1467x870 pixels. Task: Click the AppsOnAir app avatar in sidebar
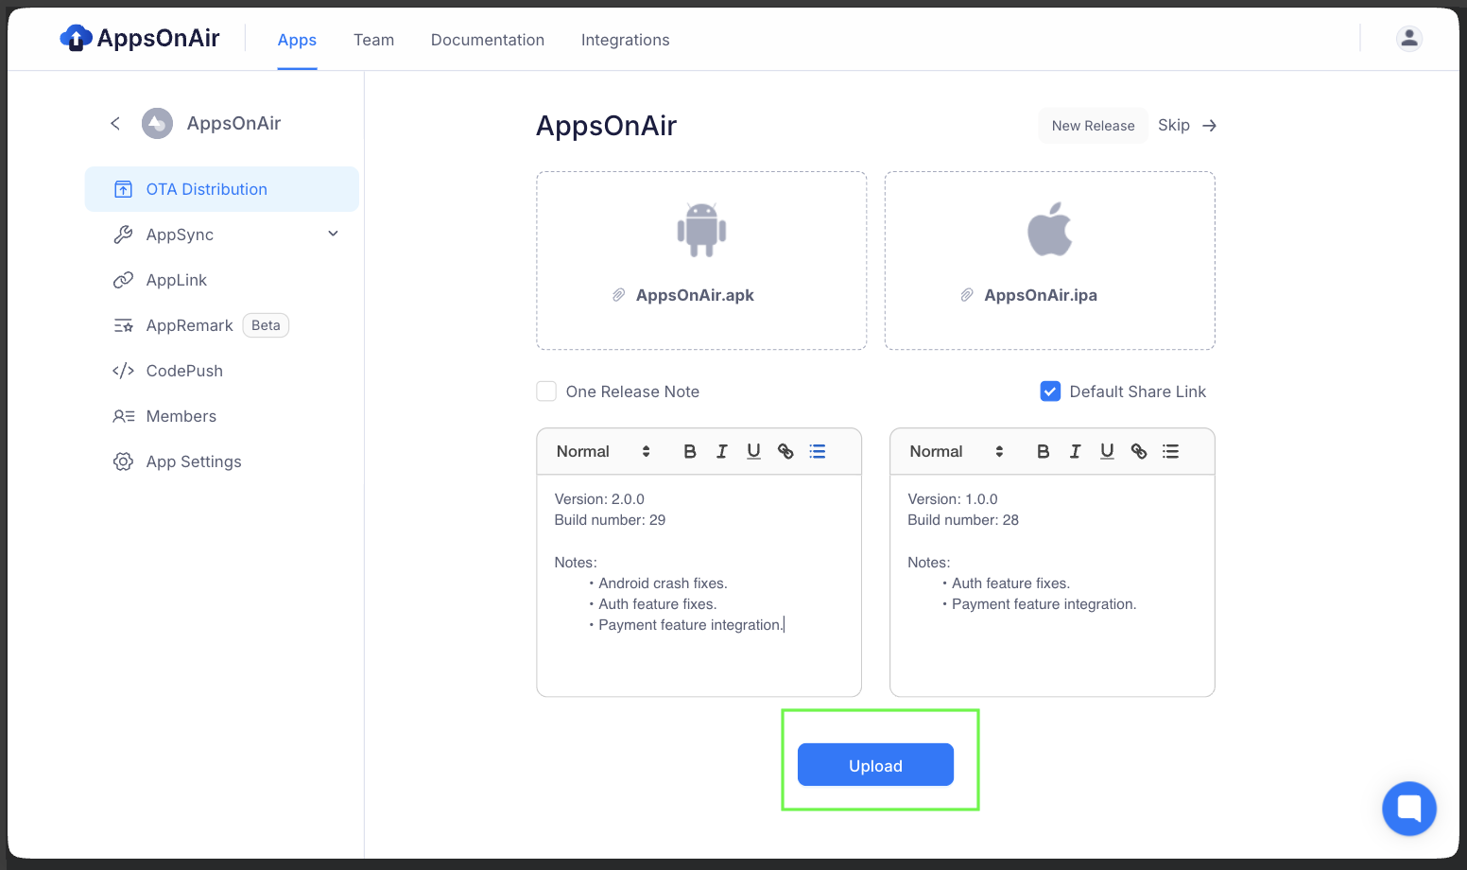pyautogui.click(x=157, y=123)
